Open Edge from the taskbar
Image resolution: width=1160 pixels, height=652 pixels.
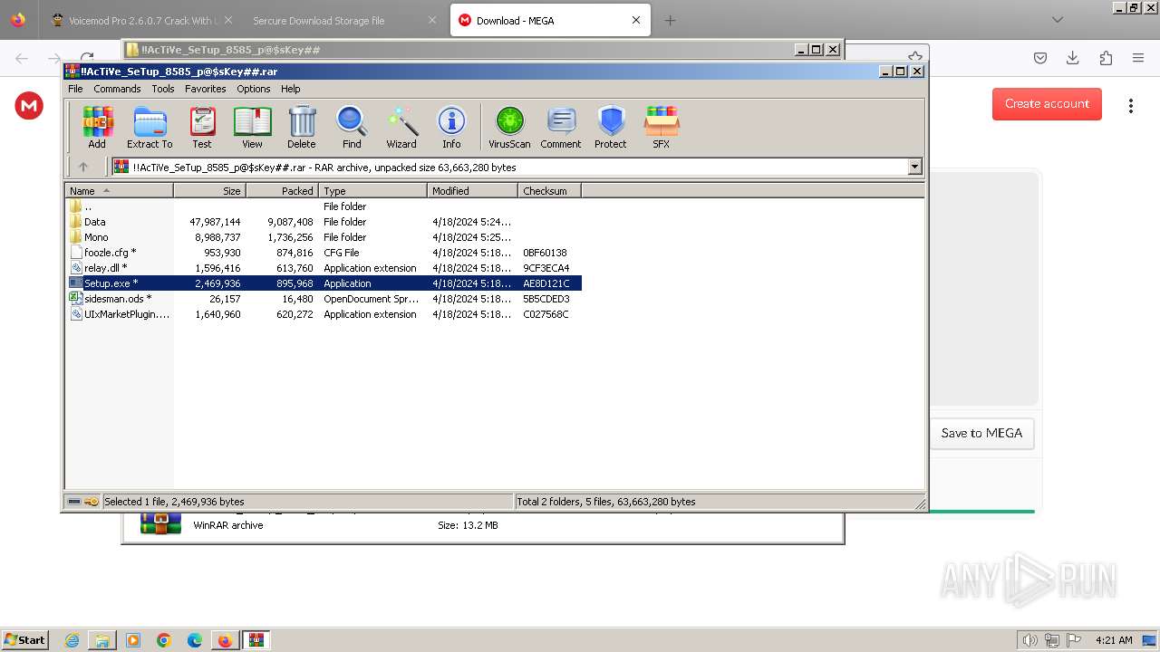(x=195, y=640)
